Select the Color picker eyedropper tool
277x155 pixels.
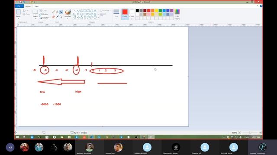57,17
